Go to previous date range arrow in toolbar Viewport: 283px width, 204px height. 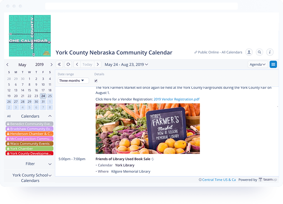pos(77,64)
